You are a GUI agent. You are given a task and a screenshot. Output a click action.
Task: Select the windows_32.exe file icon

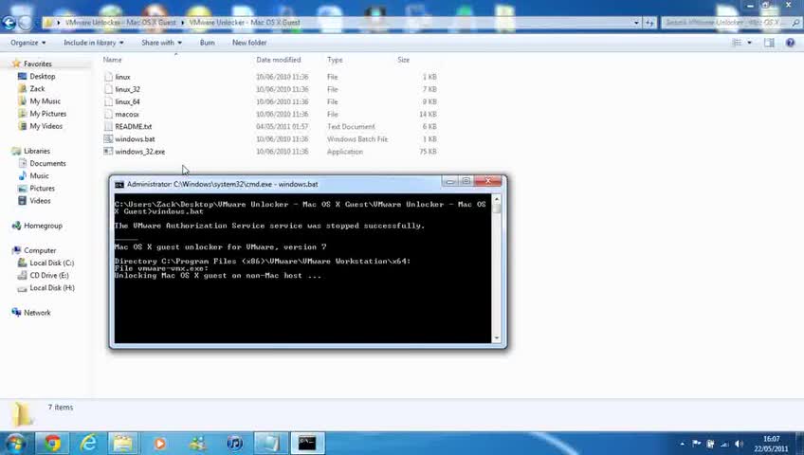coord(108,151)
